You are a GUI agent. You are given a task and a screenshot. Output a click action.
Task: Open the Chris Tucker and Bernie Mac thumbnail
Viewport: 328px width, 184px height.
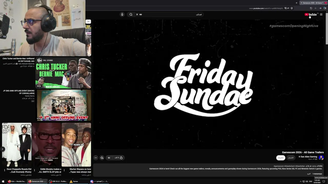click(63, 73)
